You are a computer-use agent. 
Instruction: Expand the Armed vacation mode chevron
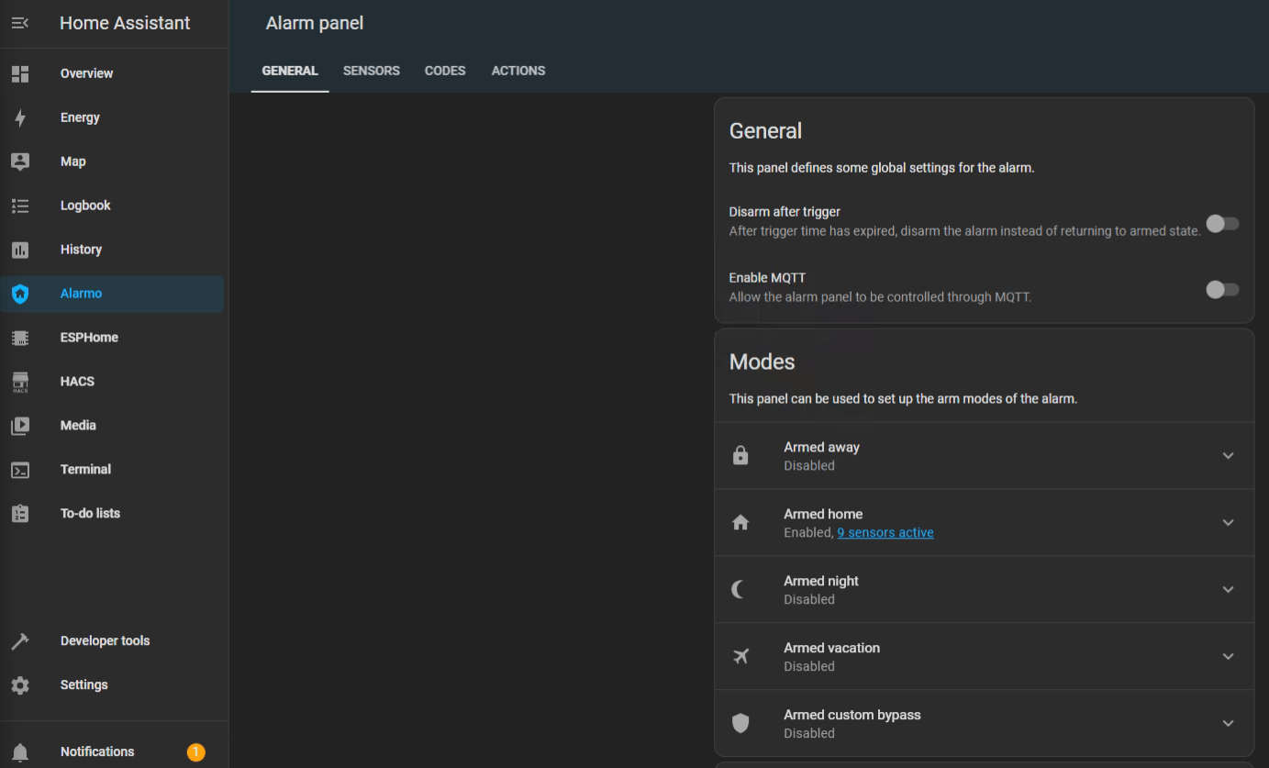point(1228,657)
